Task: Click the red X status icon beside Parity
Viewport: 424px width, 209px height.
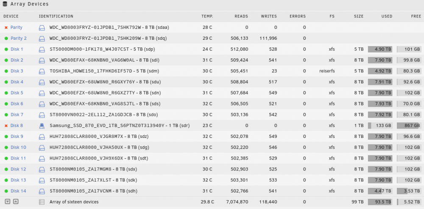Action: pyautogui.click(x=6, y=27)
